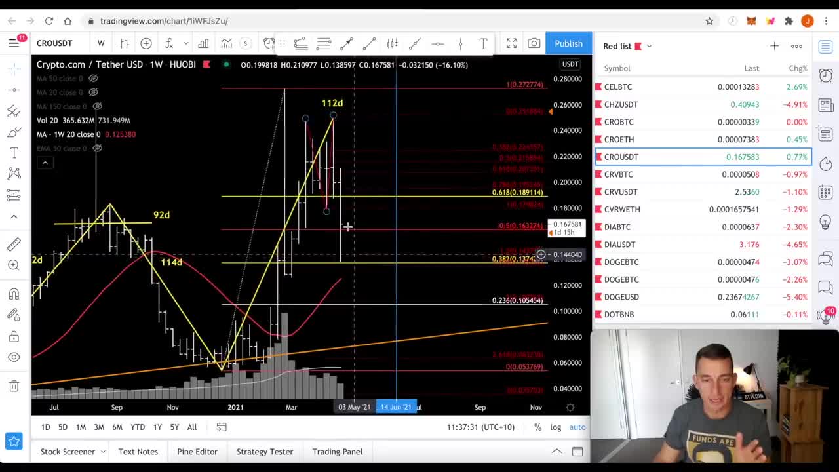This screenshot has height=472, width=839.
Task: Collapse the indicator legend arrow
Action: [x=45, y=163]
